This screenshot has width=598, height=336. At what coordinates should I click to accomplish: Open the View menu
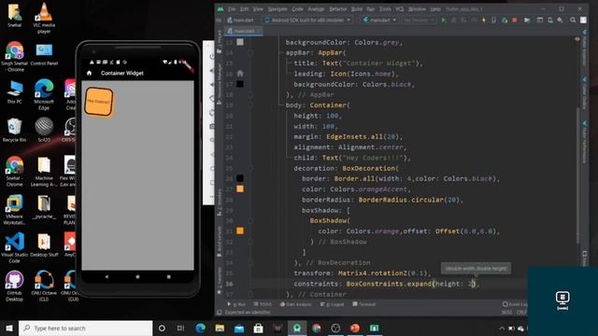258,8
